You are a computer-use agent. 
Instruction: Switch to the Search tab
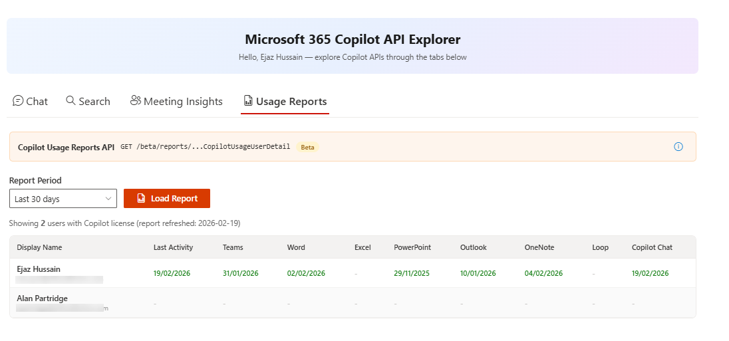88,101
